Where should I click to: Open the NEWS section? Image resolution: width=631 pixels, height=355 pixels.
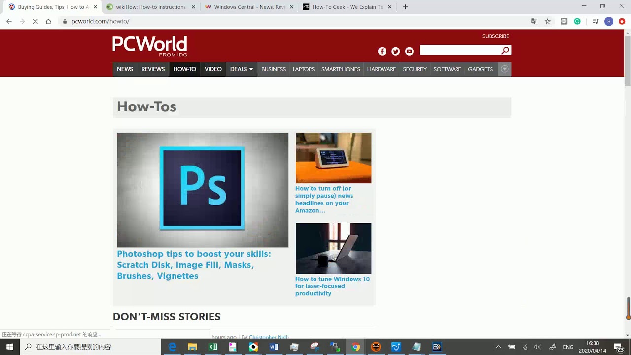[125, 69]
